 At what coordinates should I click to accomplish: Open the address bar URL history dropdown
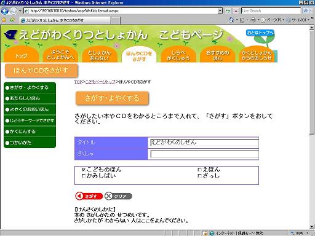click(x=220, y=10)
